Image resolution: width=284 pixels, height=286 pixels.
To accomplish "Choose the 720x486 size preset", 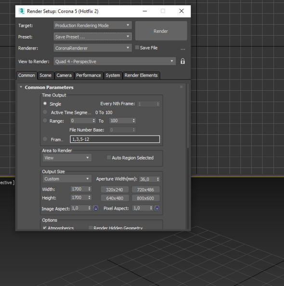I will (x=146, y=190).
